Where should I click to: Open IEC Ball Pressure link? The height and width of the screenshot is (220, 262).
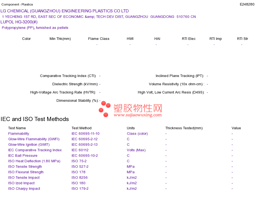(x=23, y=156)
